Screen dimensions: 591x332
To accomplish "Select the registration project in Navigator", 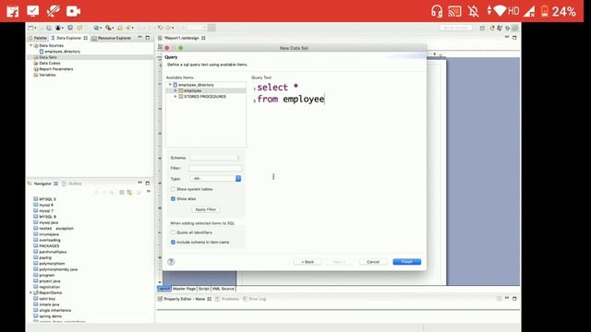I will [49, 287].
